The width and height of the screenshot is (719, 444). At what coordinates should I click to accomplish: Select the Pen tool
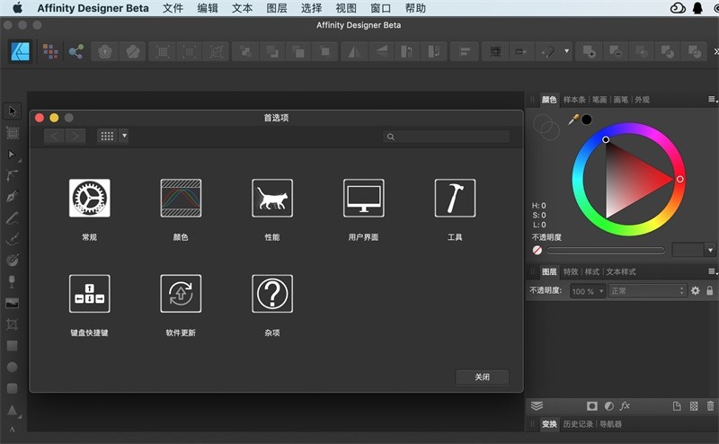13,196
